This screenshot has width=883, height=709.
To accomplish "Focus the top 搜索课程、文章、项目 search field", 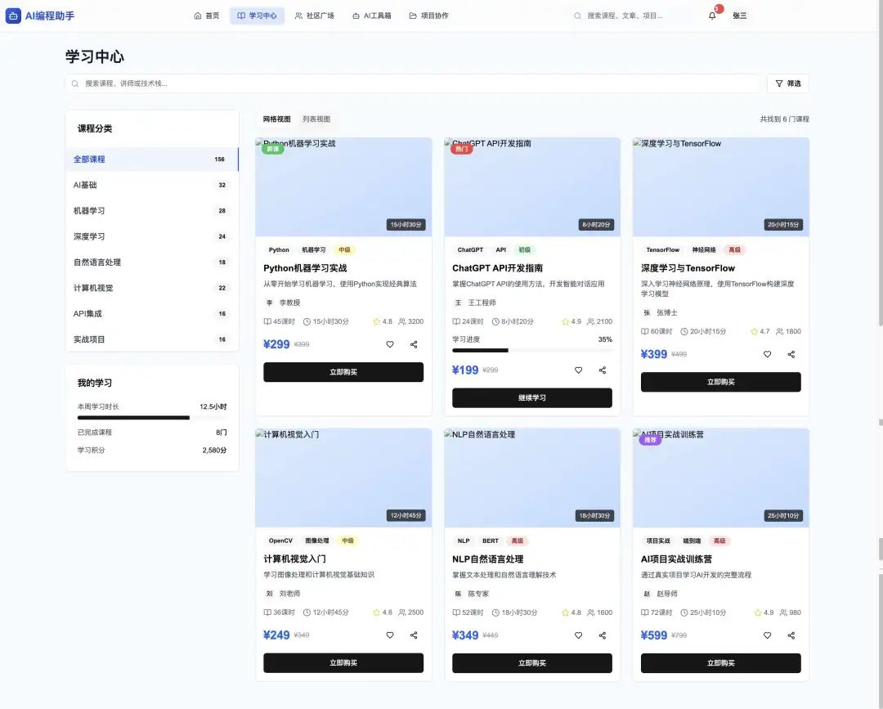I will point(630,16).
